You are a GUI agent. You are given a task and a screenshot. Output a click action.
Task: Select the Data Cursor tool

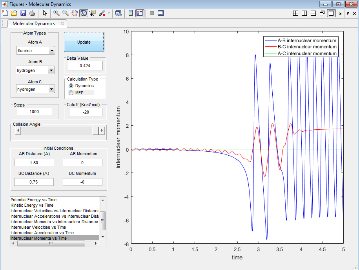point(93,13)
